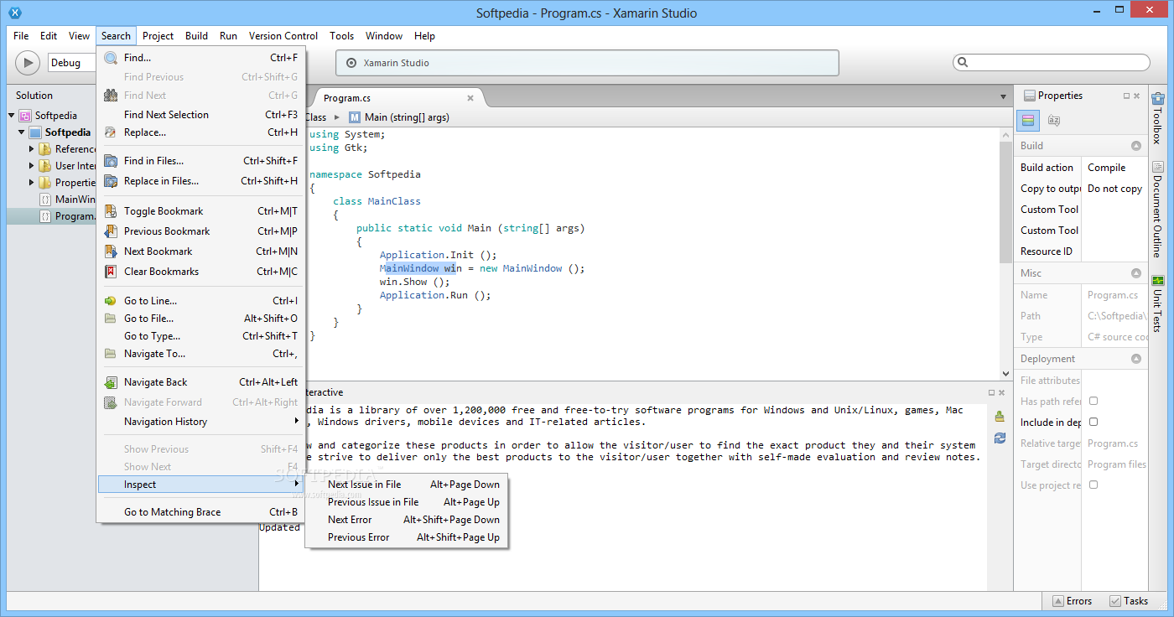The height and width of the screenshot is (617, 1174).
Task: Click the editor scrollbar down arrow
Action: [1006, 374]
